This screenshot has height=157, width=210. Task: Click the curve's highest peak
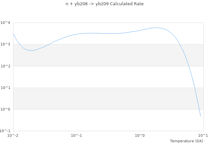[157, 28]
